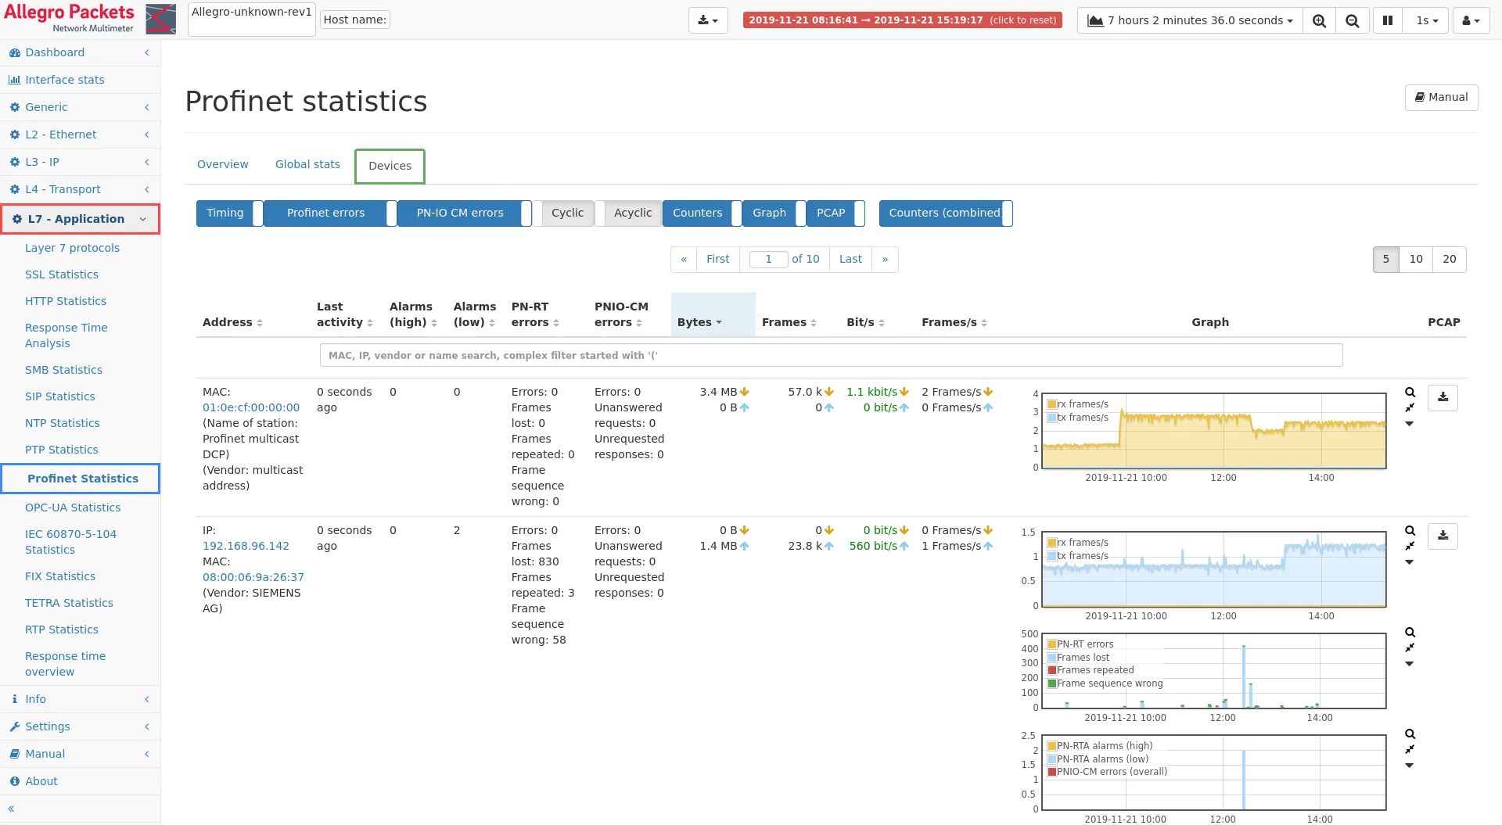Image resolution: width=1502 pixels, height=825 pixels.
Task: Click the device search filter field
Action: point(831,355)
